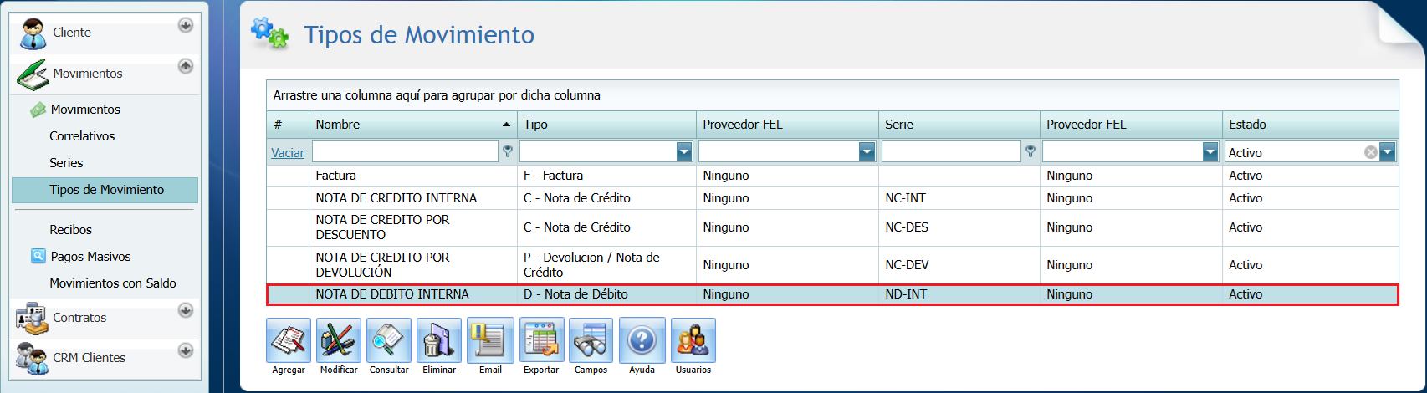This screenshot has width=1427, height=393.
Task: Collapse the Movimientos sidebar section
Action: (x=186, y=66)
